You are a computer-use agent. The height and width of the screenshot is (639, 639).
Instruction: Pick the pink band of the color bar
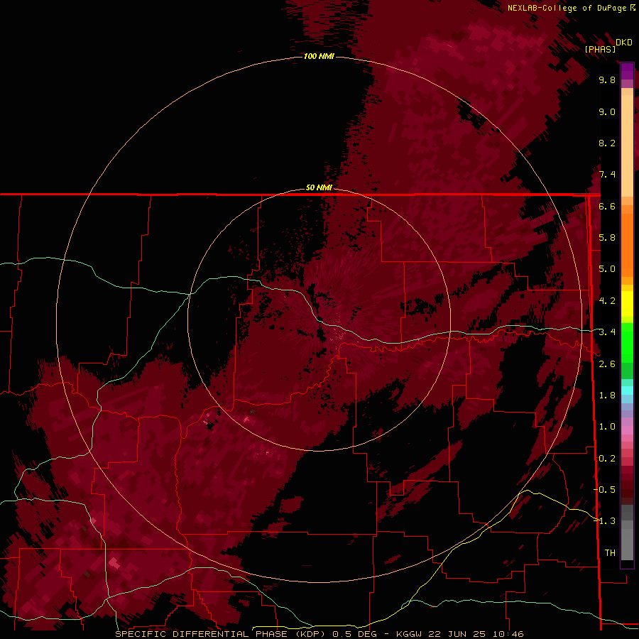point(627,430)
